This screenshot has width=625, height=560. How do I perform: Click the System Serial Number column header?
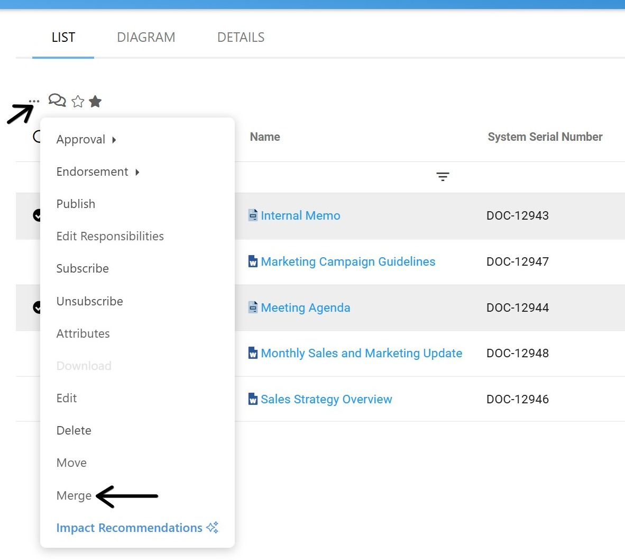(x=545, y=137)
